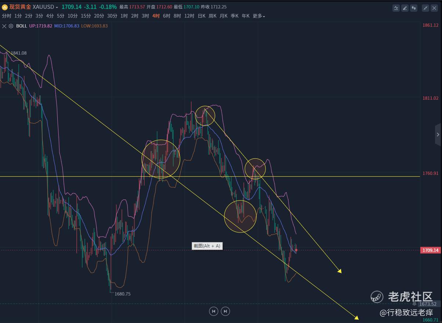Screen dimensions: 442x323
Task: Switch to 10分 timeframe
Action: click(x=73, y=16)
